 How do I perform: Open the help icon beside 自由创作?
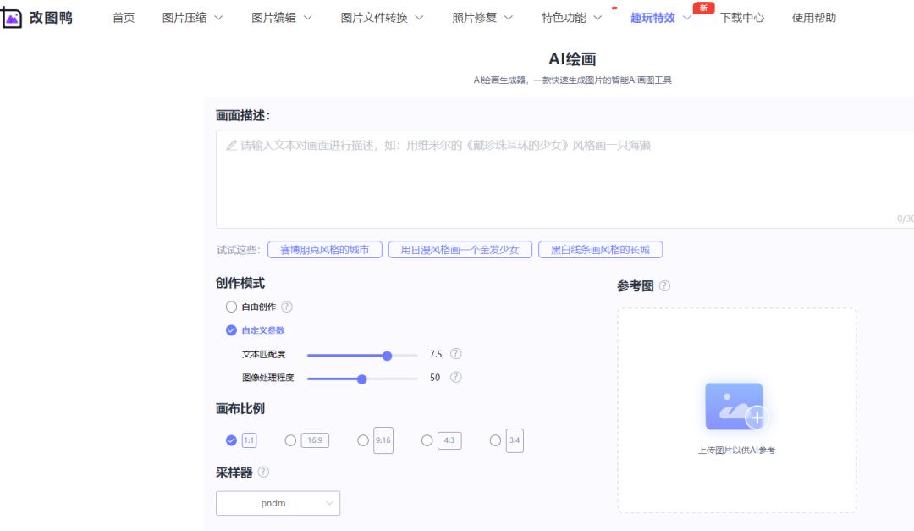pos(289,307)
